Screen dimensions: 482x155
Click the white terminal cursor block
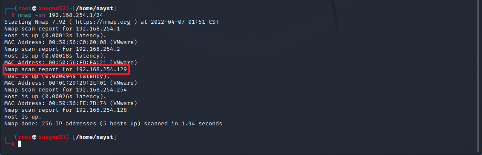click(20, 144)
